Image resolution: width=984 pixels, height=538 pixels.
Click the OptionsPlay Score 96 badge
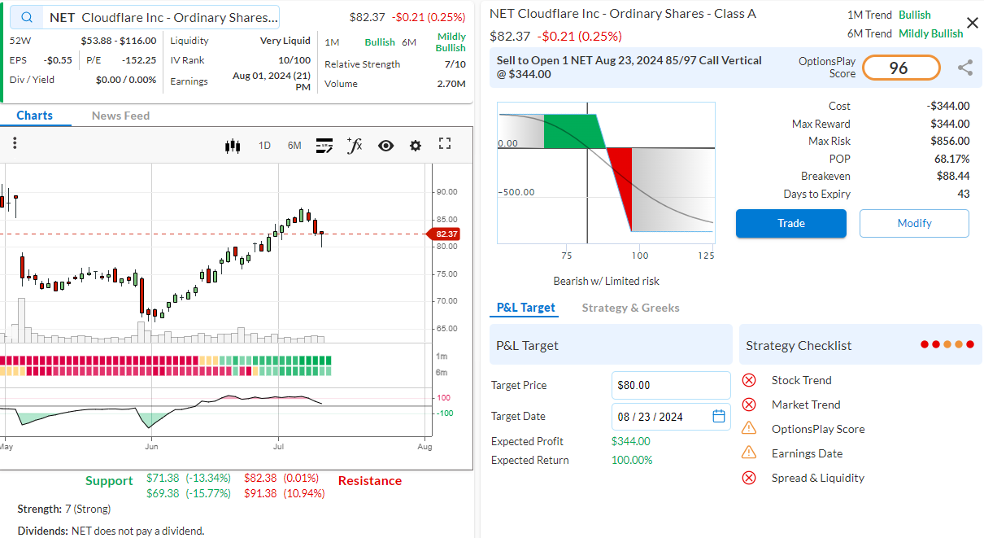coord(901,68)
